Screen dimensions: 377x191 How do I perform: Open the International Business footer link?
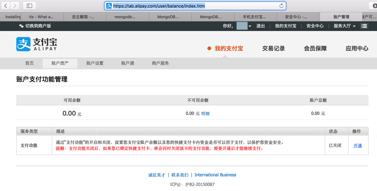(x=215, y=175)
